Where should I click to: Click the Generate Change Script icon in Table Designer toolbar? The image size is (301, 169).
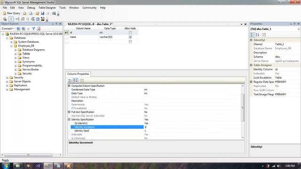tap(5, 19)
